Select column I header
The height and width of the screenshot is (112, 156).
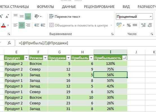110,52
